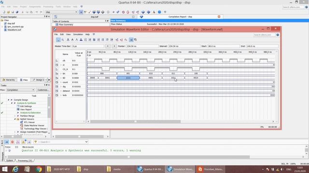Open Simulation menu in Waveform Editor
Viewport: 309px width, 173px height.
[x=78, y=34]
